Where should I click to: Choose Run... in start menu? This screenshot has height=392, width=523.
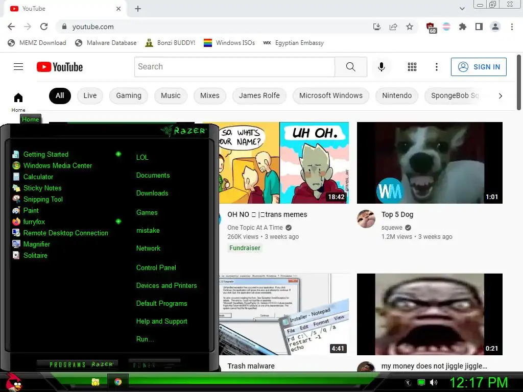(145, 339)
